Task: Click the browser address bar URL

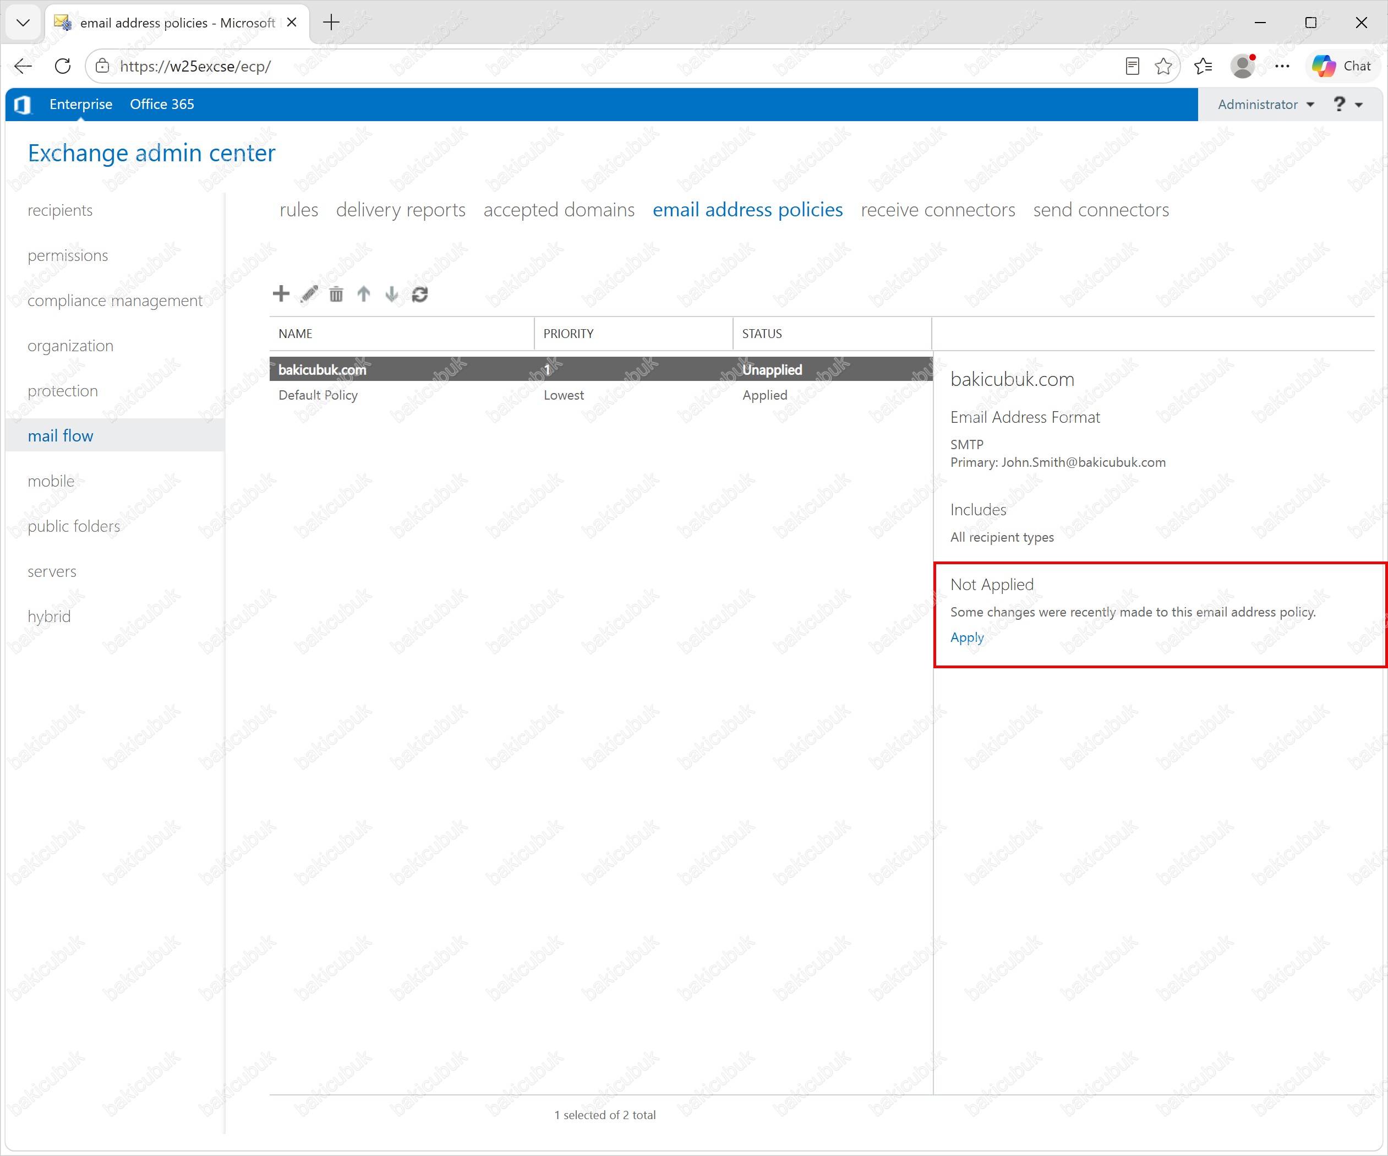Action: pyautogui.click(x=195, y=66)
